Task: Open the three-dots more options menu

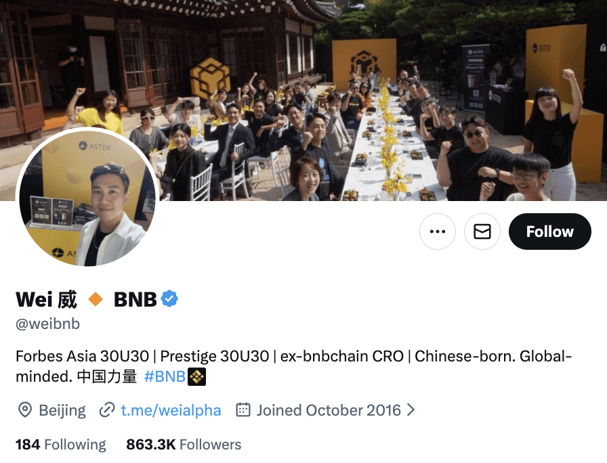Action: pyautogui.click(x=438, y=231)
